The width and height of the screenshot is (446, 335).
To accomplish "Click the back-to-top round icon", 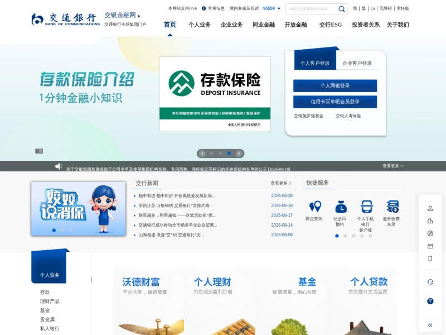I will coord(430,301).
